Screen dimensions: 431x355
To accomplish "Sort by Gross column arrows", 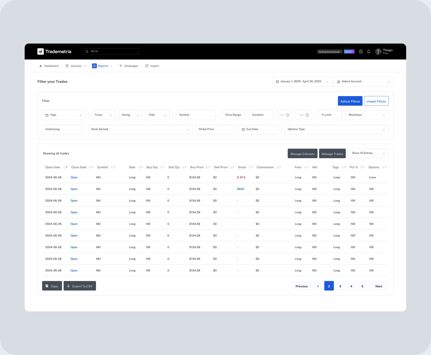I will coord(251,167).
